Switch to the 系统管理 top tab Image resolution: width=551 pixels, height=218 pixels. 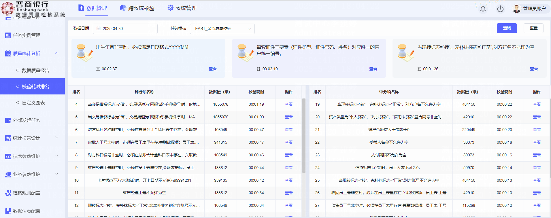[182, 8]
